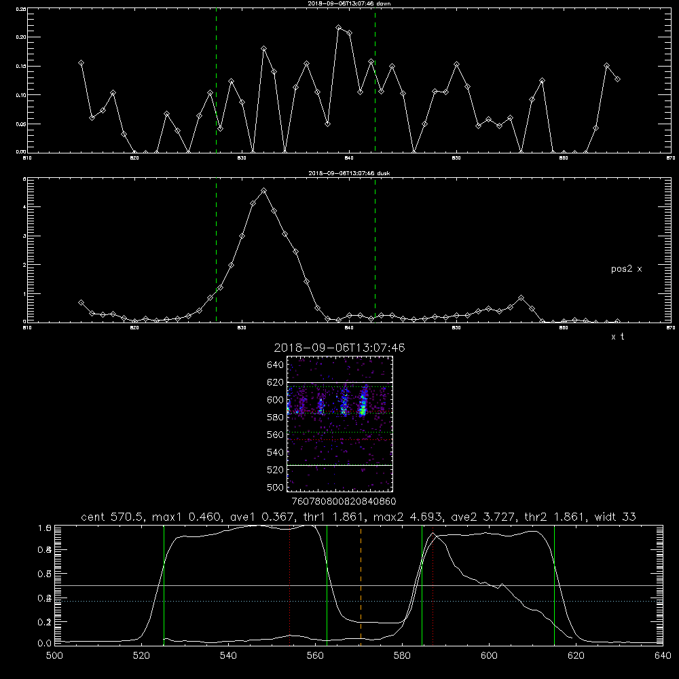The image size is (679, 679).
Task: Click the upper white horizontal line in the spectrogram
Action: coord(339,383)
